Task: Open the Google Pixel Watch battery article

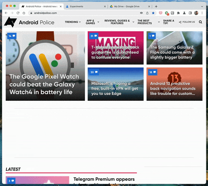Action: click(44, 84)
